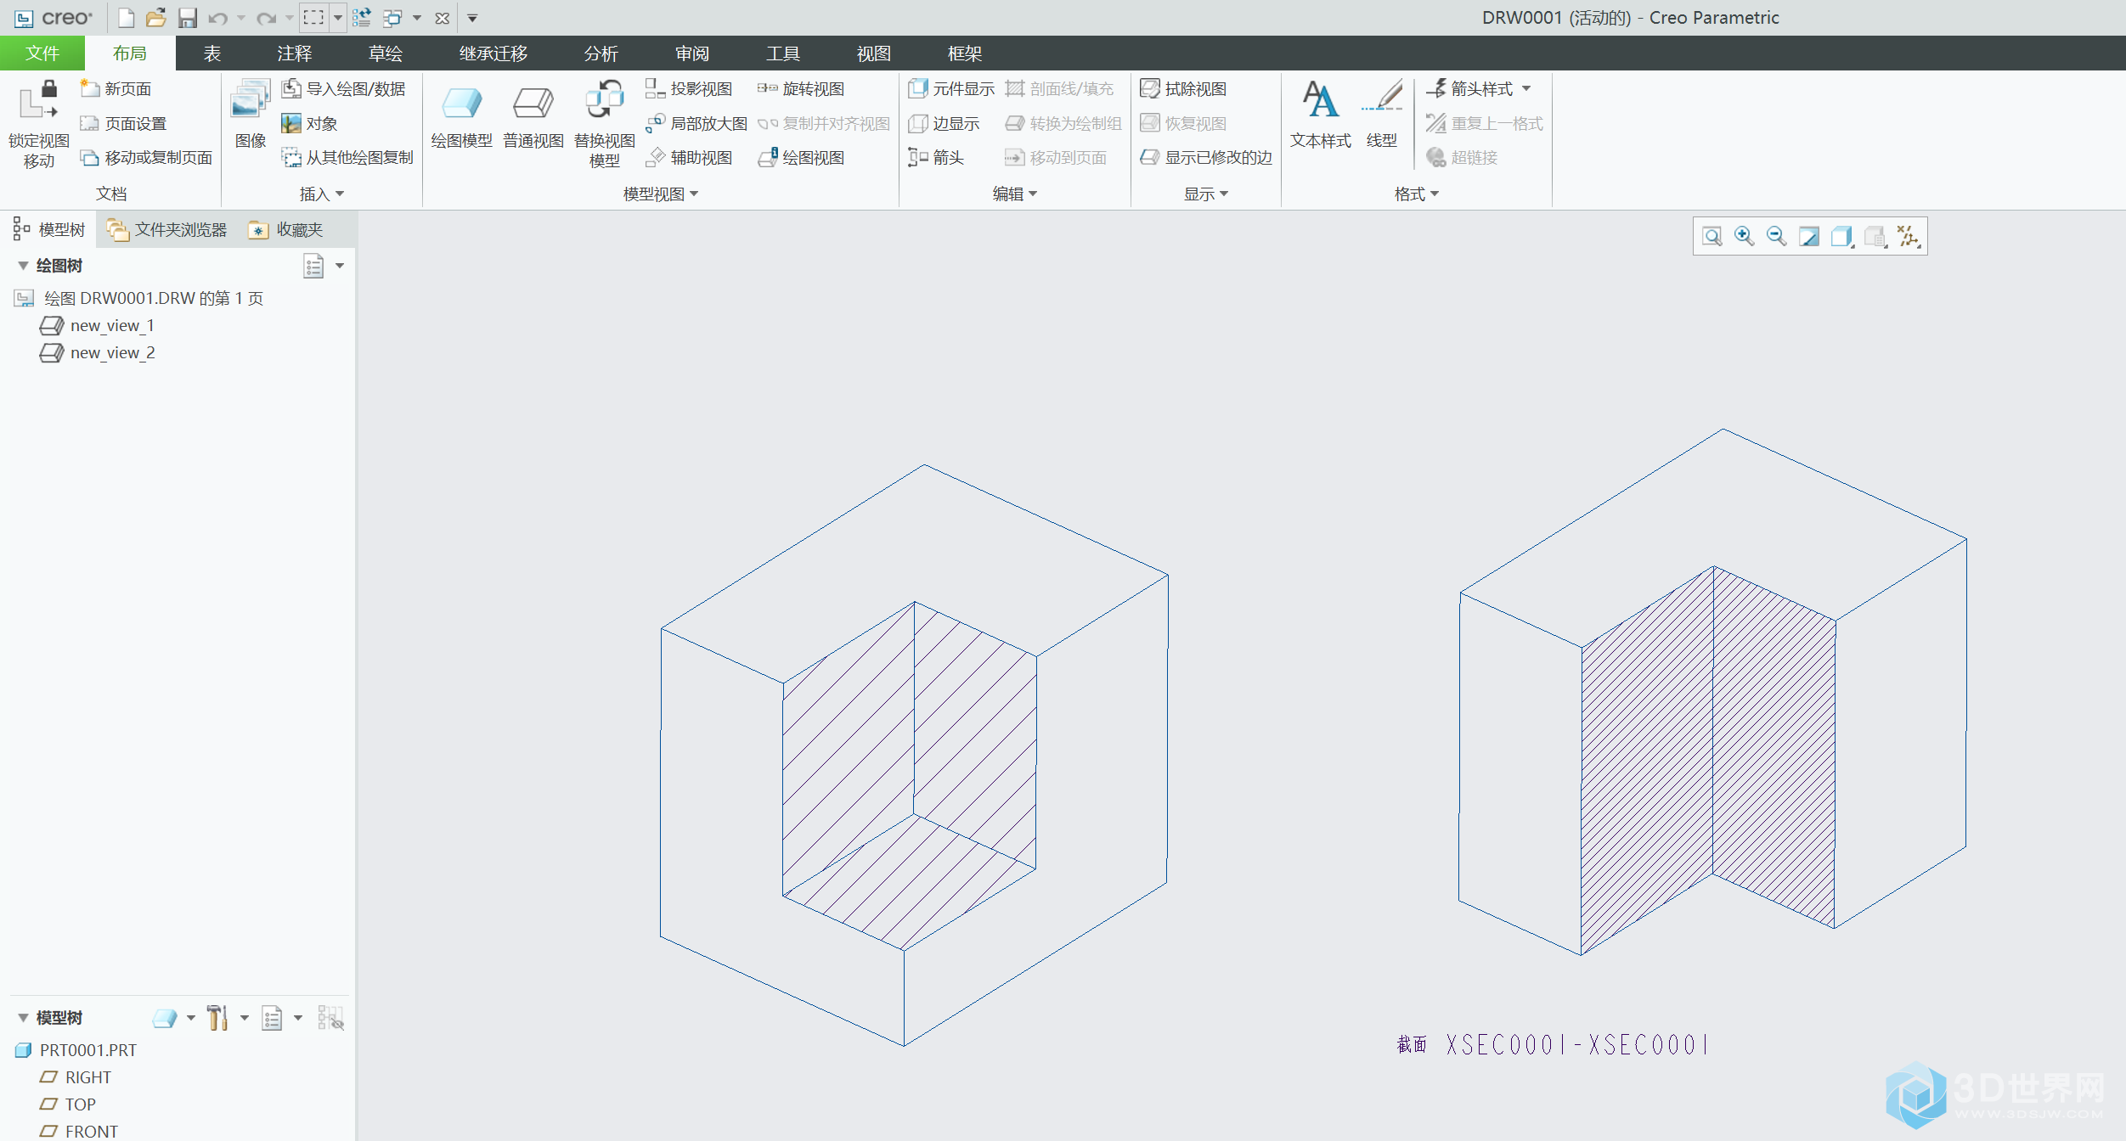Open the File (文件) menu
Screen dimensions: 2126x1141
pos(42,53)
